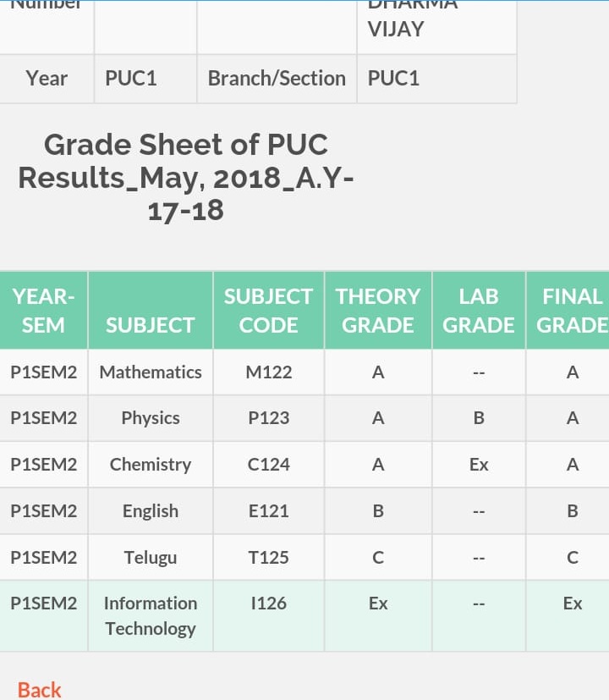Click the LAB GRADE column header
This screenshot has width=609, height=700.
(479, 311)
